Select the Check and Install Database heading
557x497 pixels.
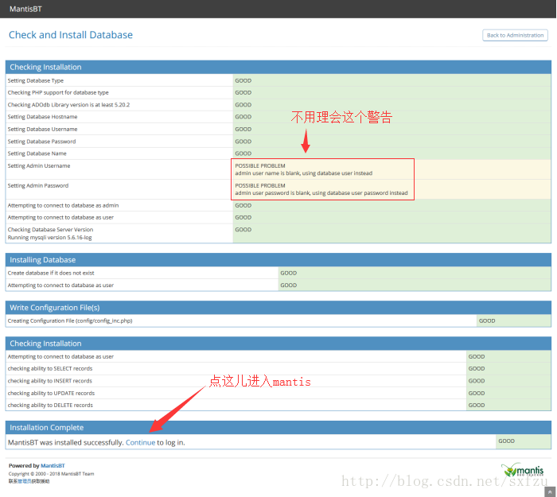[x=71, y=35]
